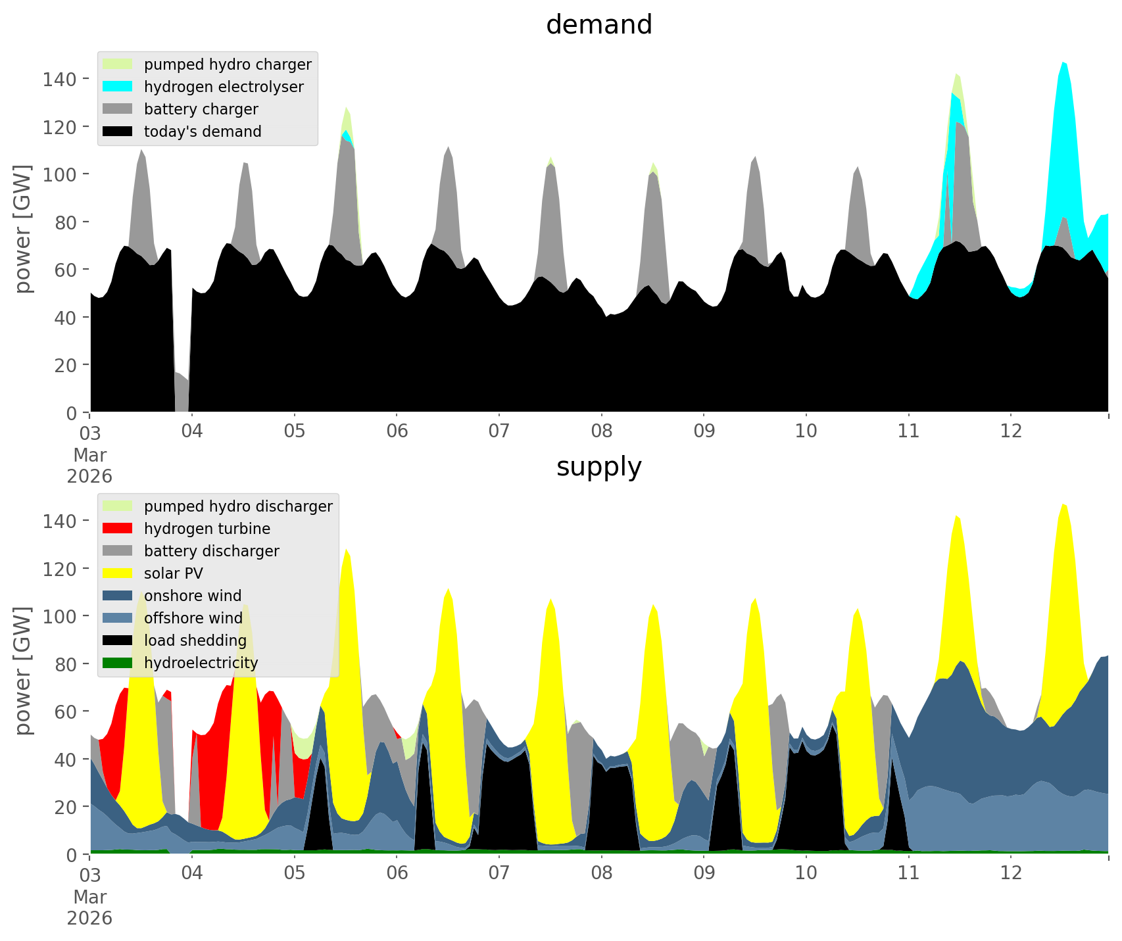Screen dimensions: 1122x941
Task: Click the supply chart's "power [GW]" axis label
Action: tap(23, 671)
